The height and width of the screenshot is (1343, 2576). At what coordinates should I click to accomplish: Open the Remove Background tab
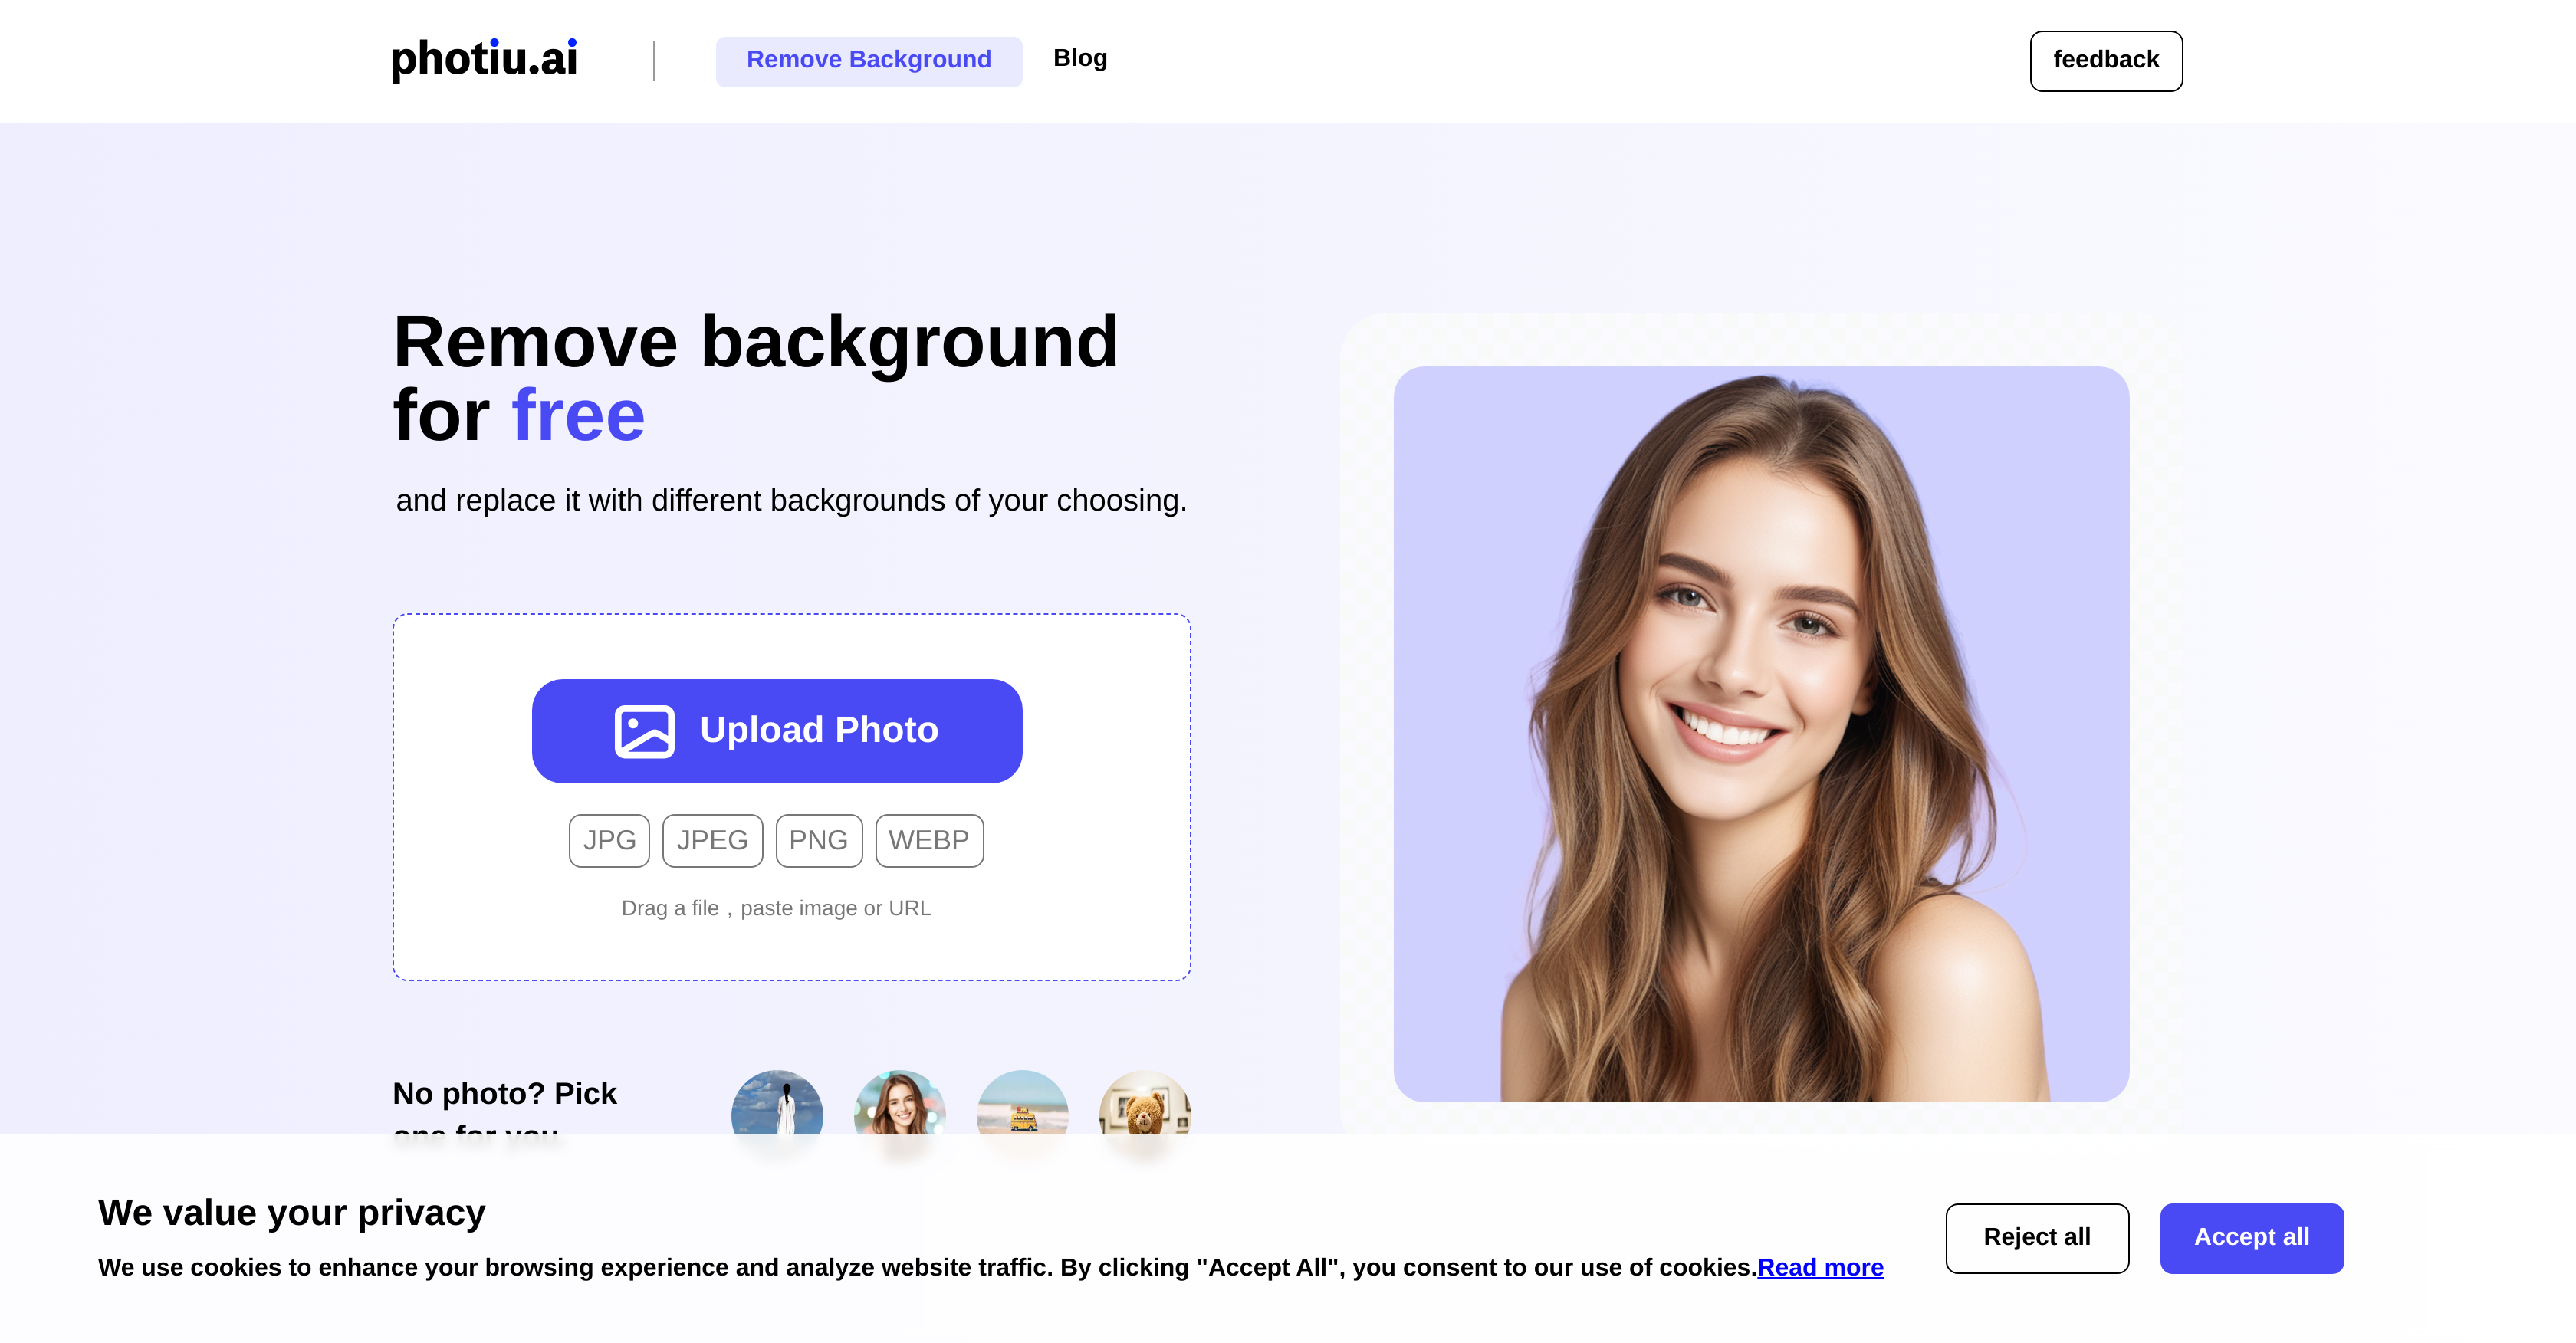coord(868,61)
